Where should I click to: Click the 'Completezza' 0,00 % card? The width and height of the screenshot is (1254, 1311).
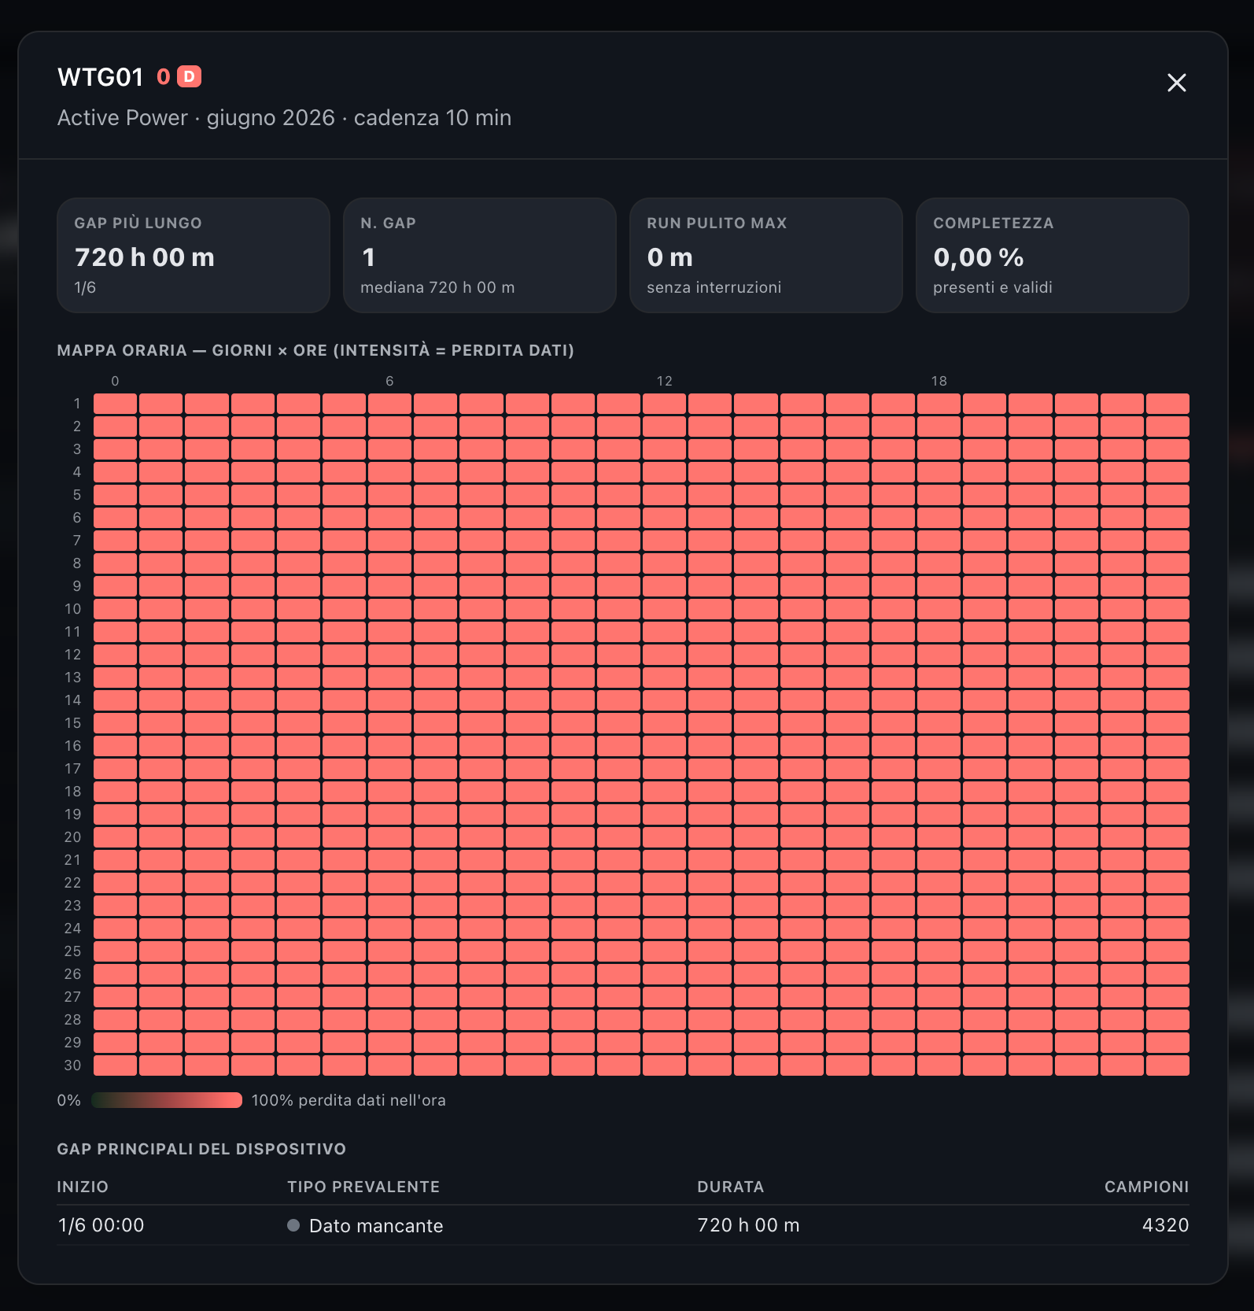tap(1053, 255)
